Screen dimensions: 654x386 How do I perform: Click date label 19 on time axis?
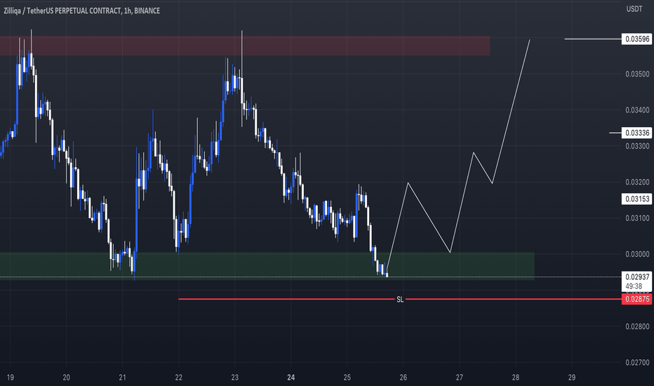pos(10,378)
